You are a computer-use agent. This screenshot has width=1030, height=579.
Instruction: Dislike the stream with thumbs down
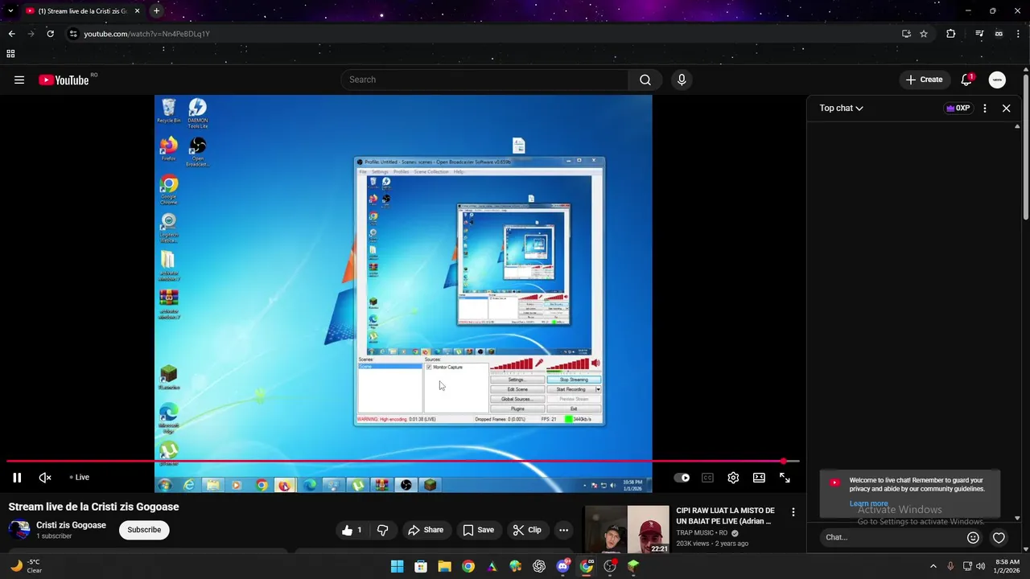pos(382,530)
